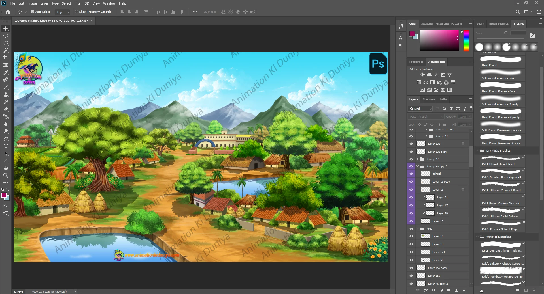Image resolution: width=544 pixels, height=294 pixels.
Task: Expand the Group 12 folder
Action: click(417, 159)
